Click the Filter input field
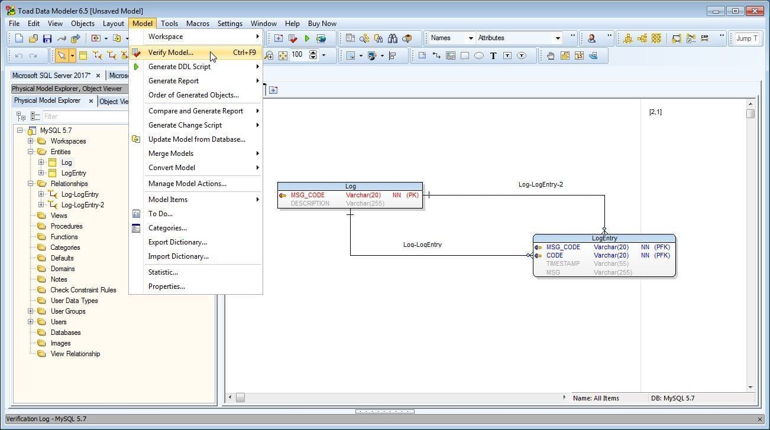The width and height of the screenshot is (770, 430). point(86,116)
